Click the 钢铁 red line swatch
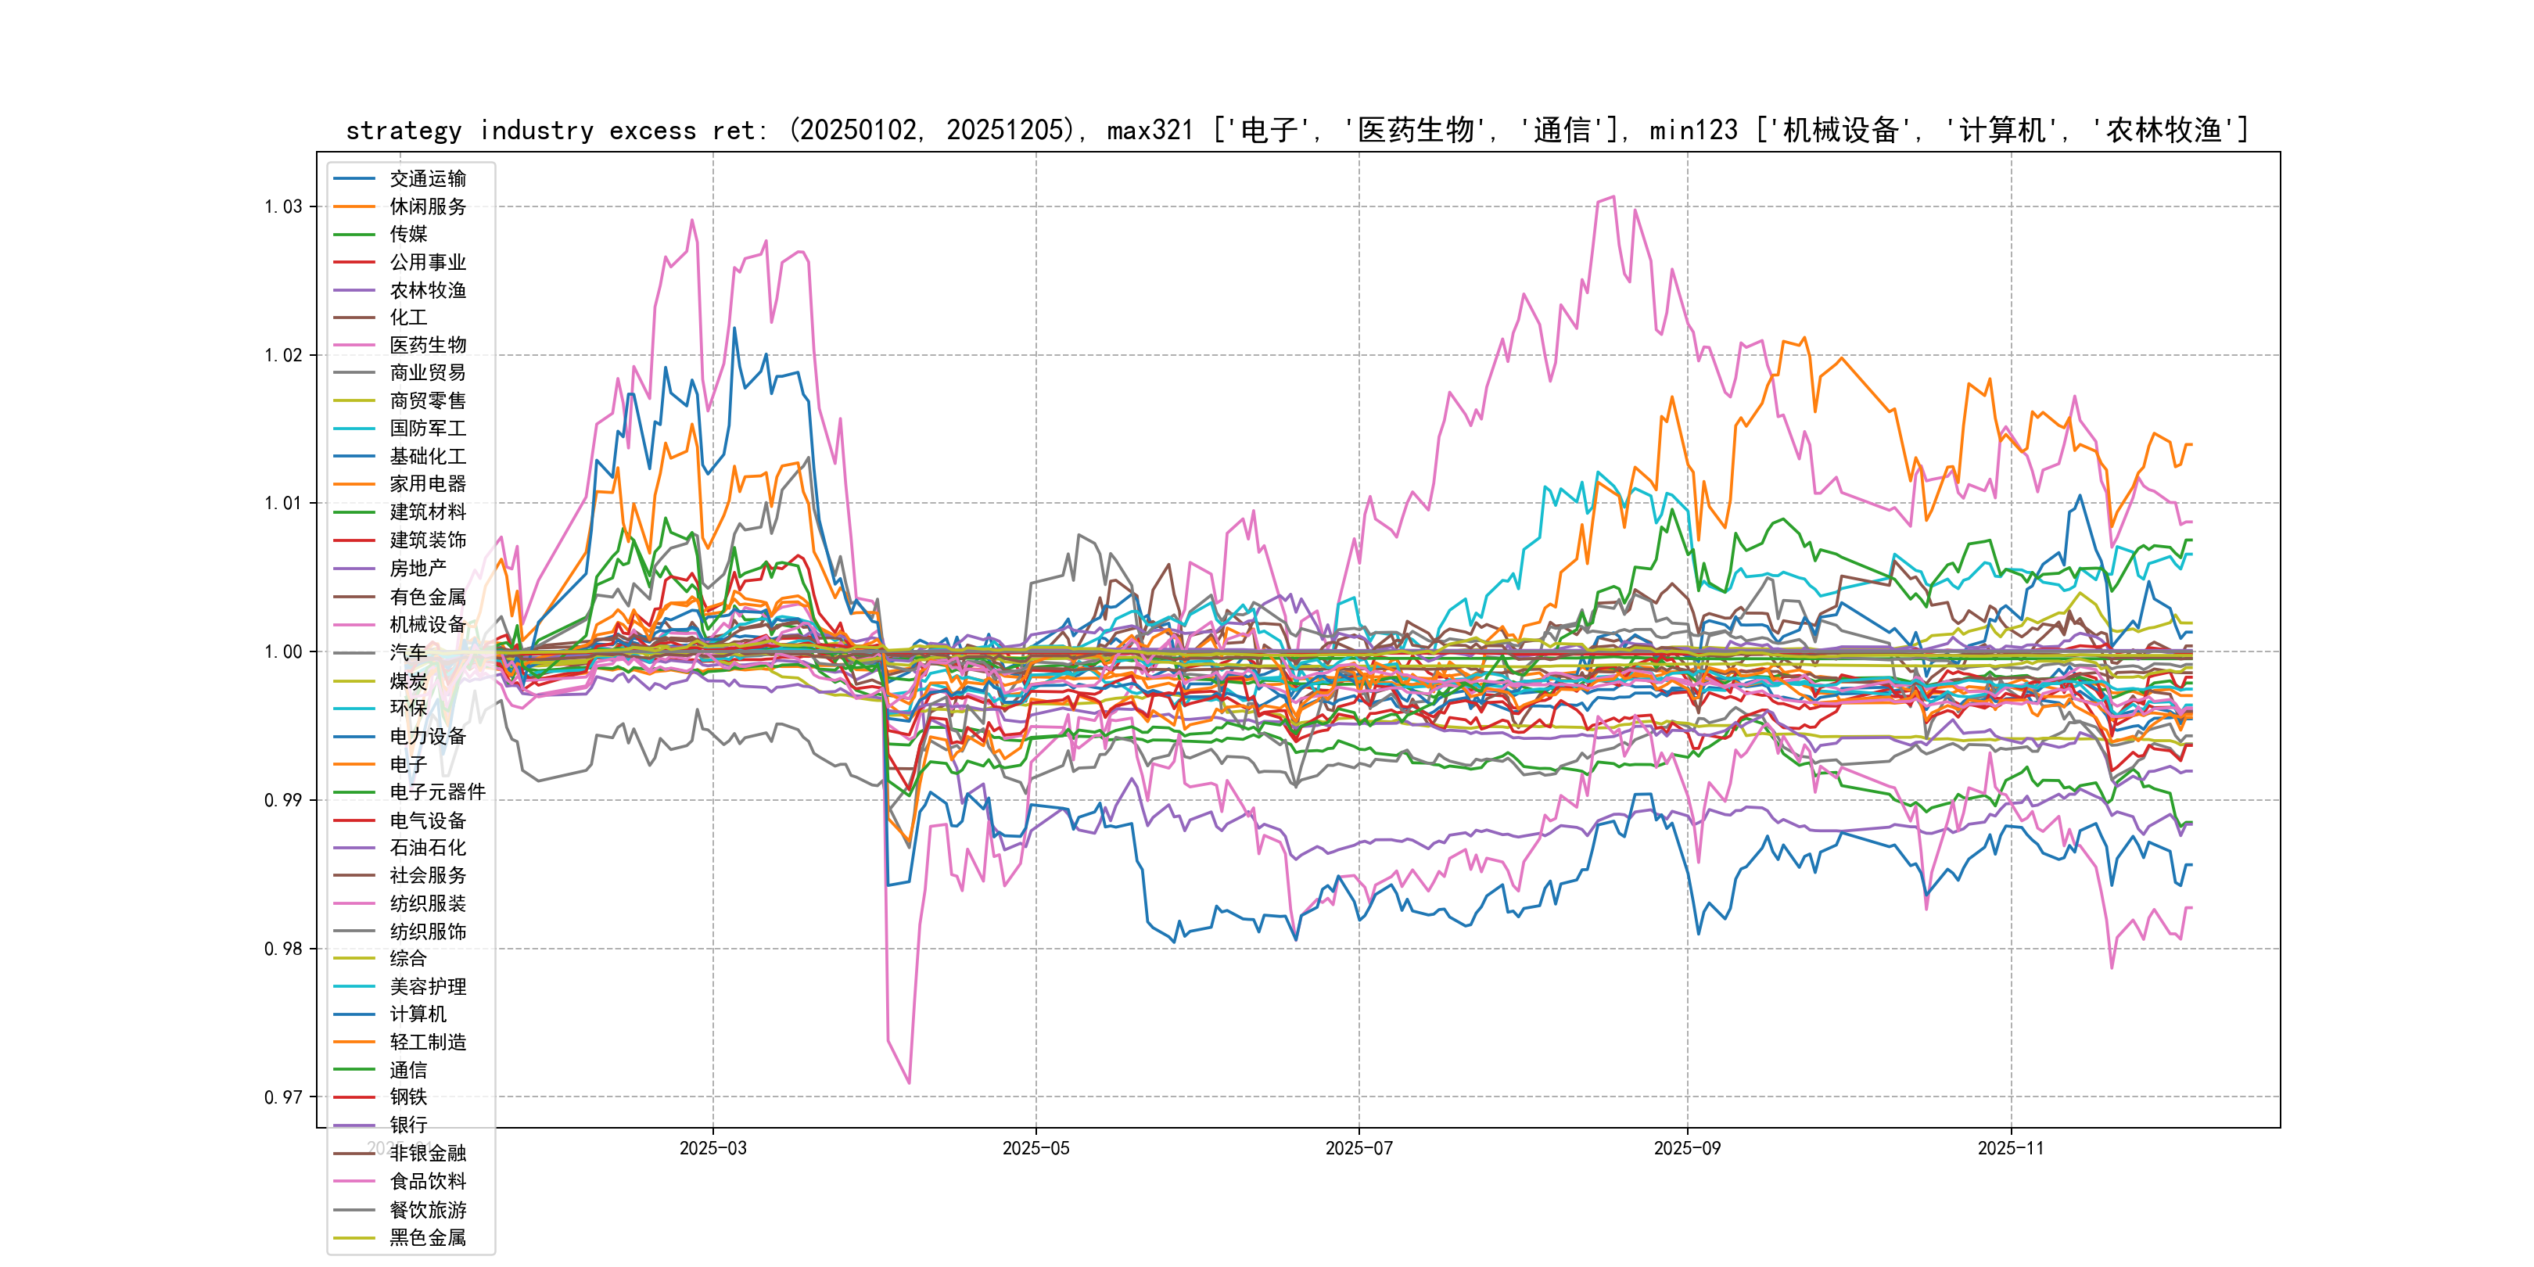Screen dimensions: 2534x1267 [x=354, y=1097]
